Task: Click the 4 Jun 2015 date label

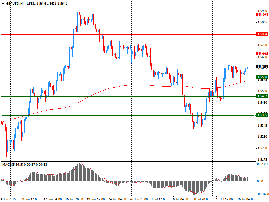Action: [x=8, y=199]
